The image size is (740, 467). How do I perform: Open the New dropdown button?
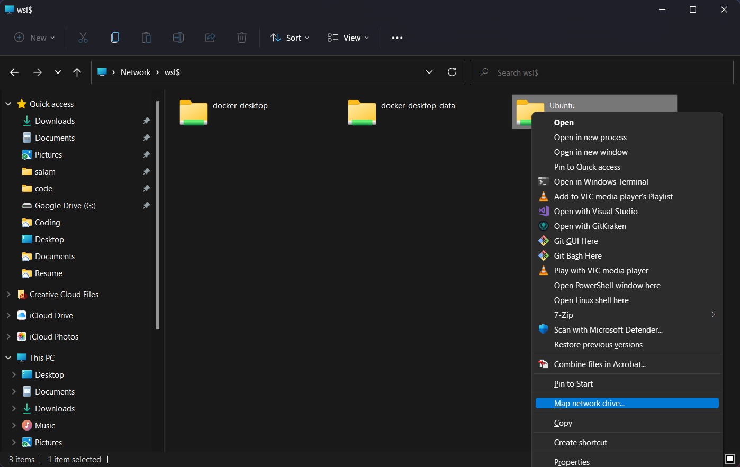point(34,38)
